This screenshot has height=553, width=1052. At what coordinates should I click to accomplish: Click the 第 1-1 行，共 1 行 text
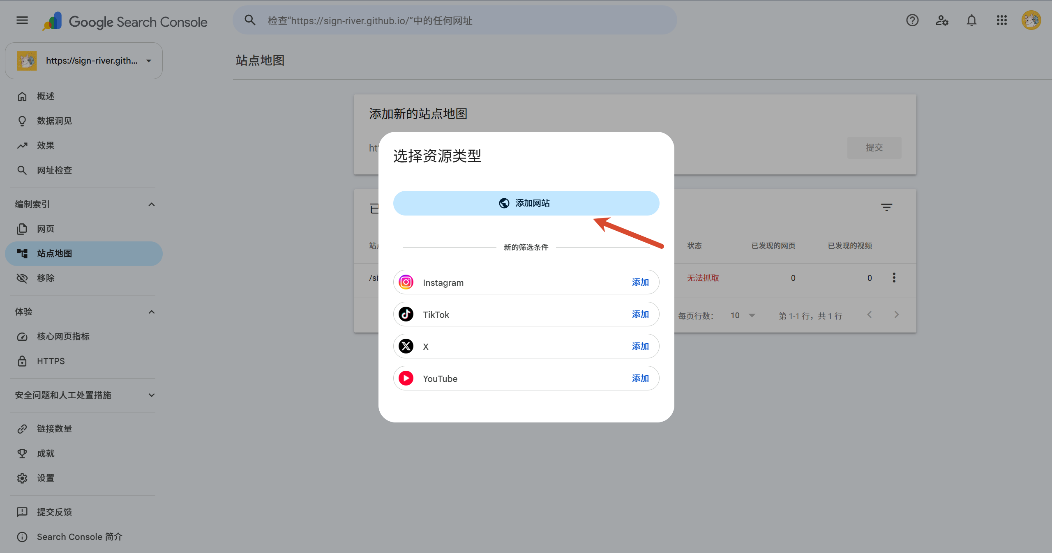[810, 316]
